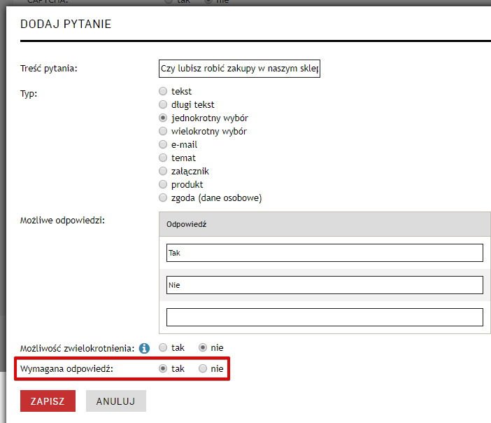
Task: Choose the 'temat' type radio button
Action: pyautogui.click(x=163, y=158)
